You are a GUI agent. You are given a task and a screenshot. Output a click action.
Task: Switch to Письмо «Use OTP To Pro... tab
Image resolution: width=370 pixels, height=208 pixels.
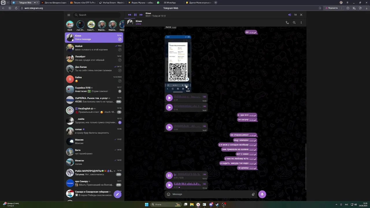pyautogui.click(x=83, y=3)
